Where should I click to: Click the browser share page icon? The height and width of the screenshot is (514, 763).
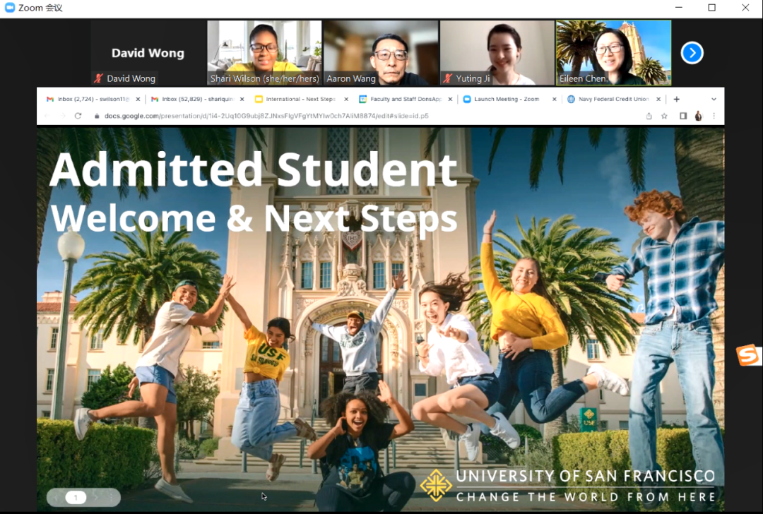coord(649,116)
